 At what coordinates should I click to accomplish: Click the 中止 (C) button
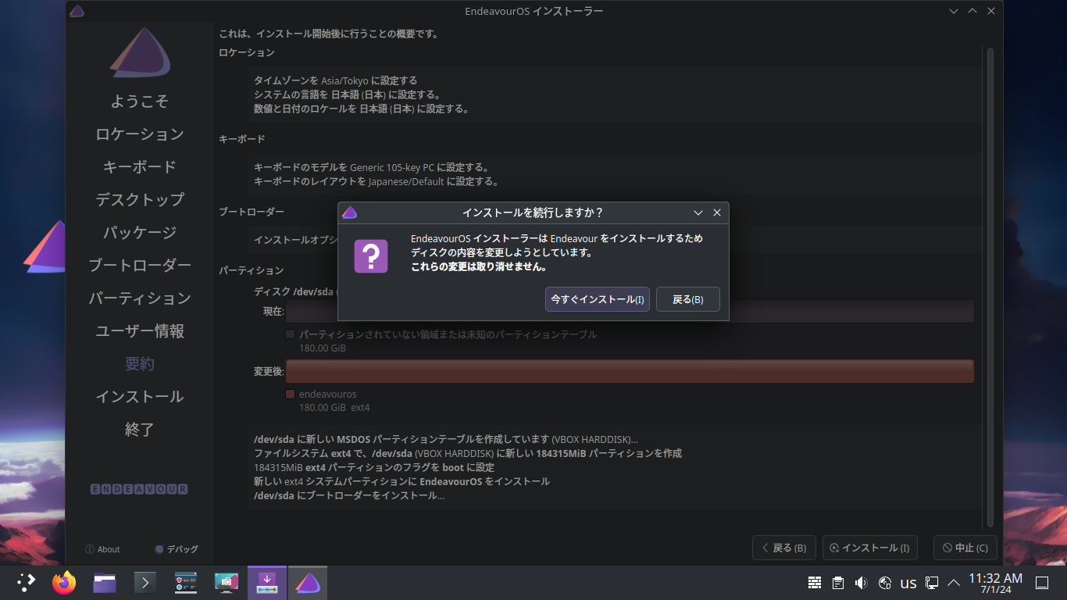point(965,548)
